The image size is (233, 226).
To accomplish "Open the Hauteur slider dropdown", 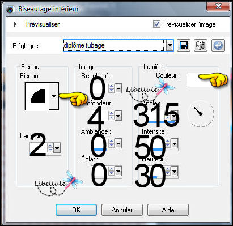I will pos(174,172).
